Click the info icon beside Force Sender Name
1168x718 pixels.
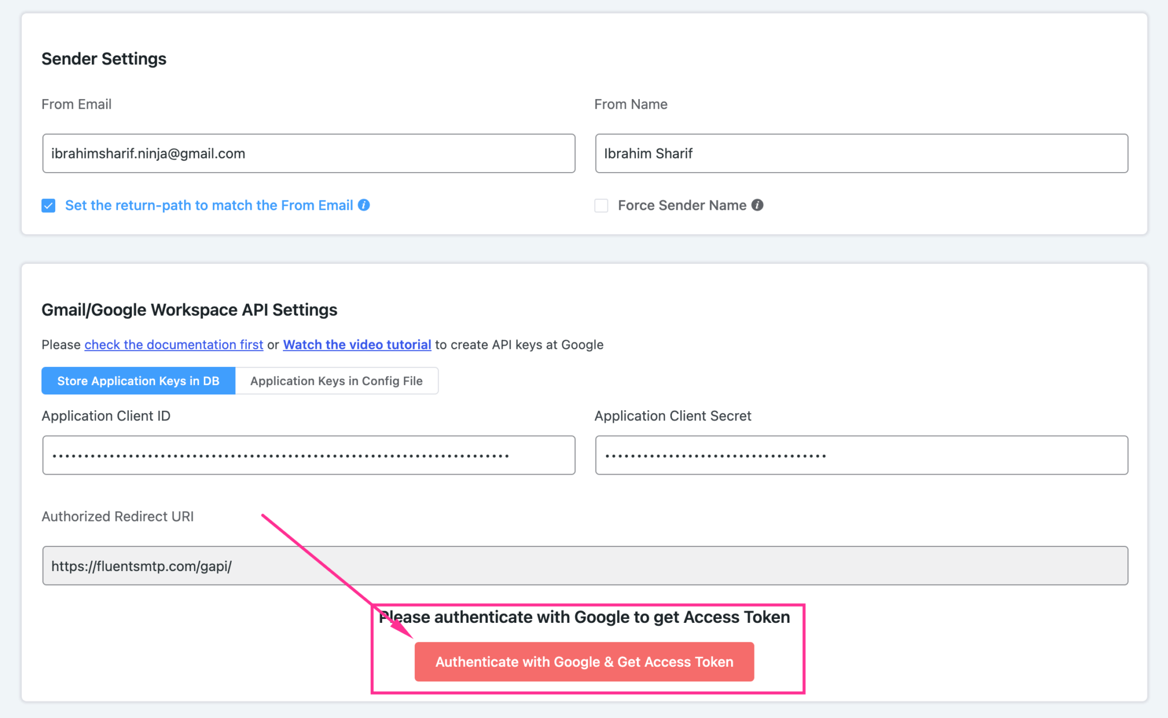(757, 205)
